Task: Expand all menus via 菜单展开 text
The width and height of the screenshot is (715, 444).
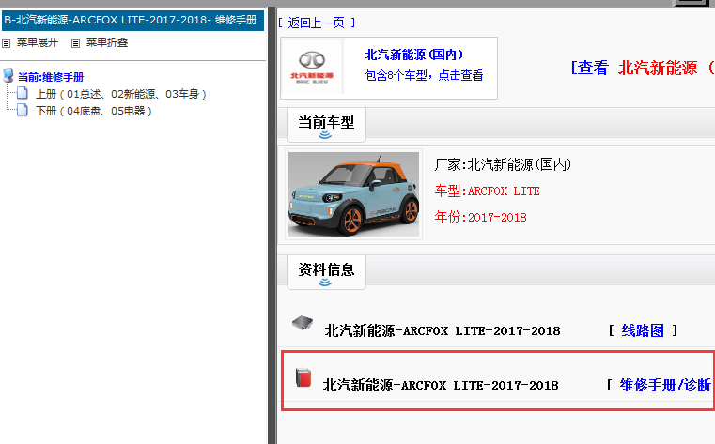Action: click(x=38, y=43)
